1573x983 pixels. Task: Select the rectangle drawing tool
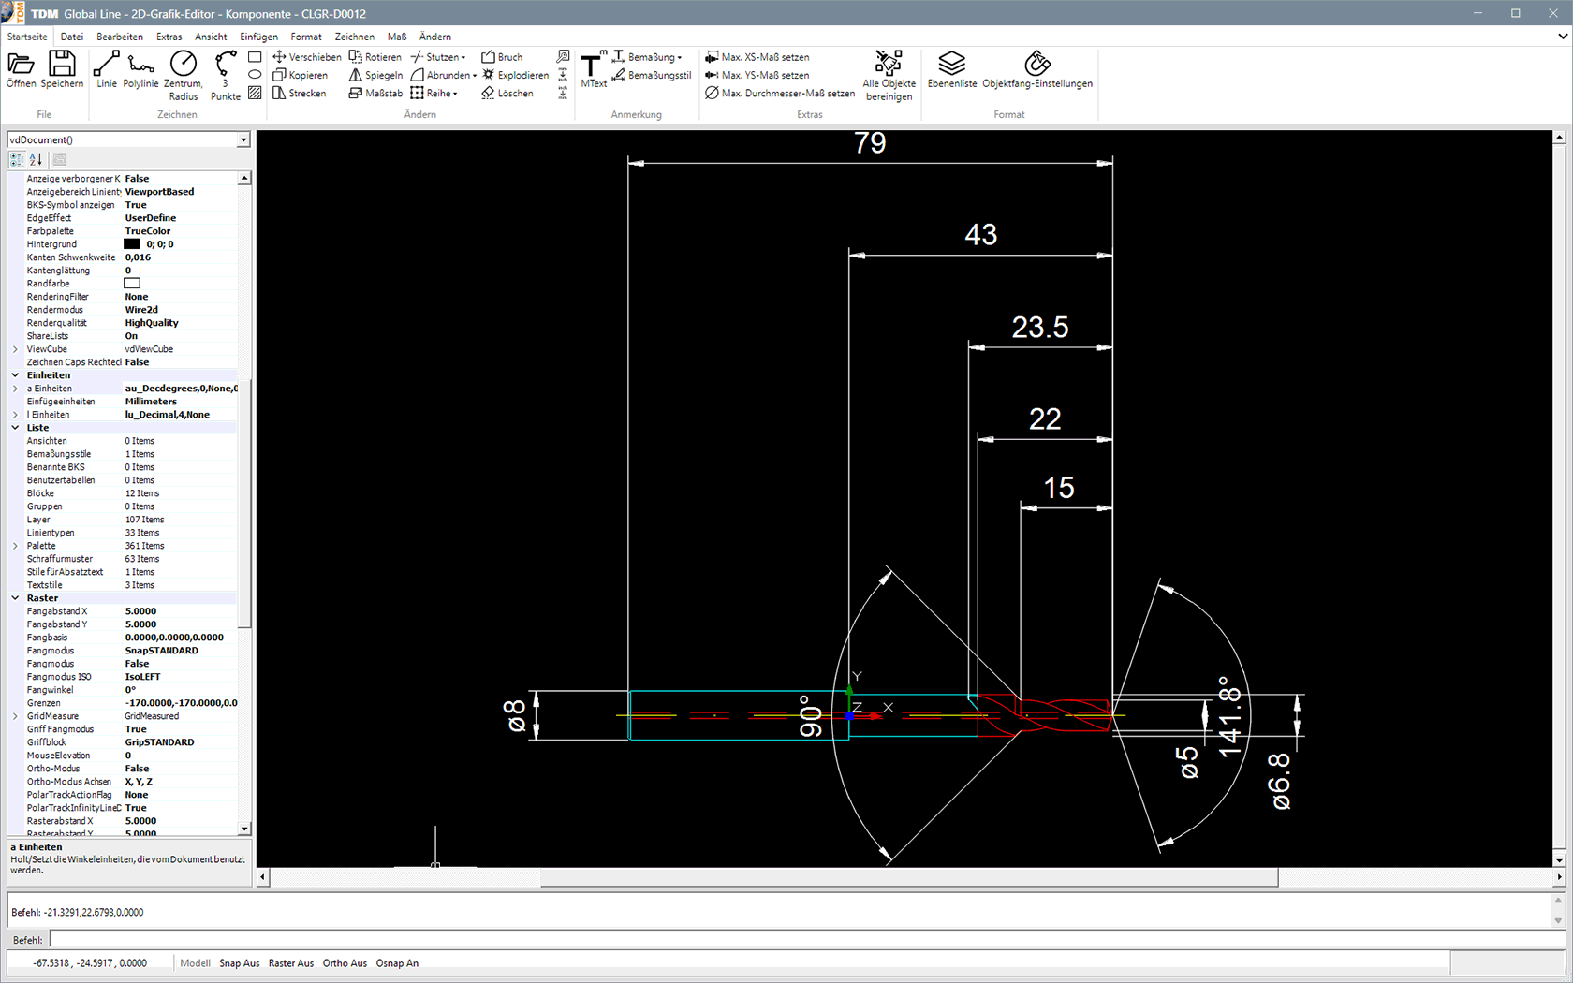(255, 57)
